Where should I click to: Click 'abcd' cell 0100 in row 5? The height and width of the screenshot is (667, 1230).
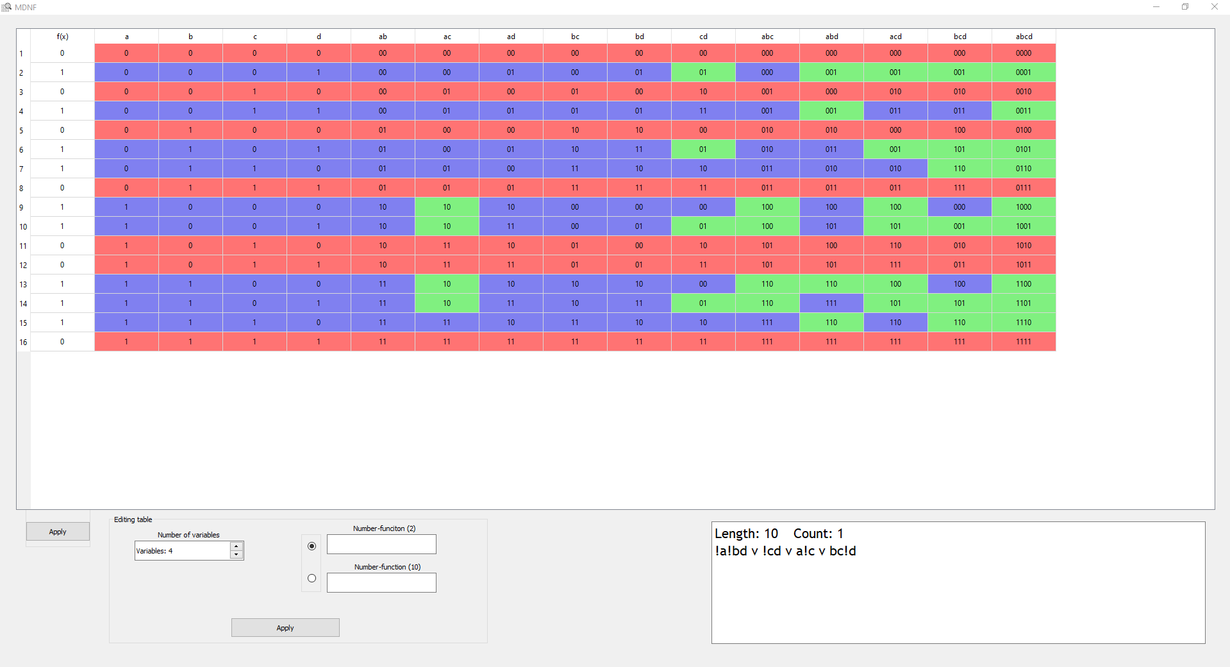(x=1024, y=130)
